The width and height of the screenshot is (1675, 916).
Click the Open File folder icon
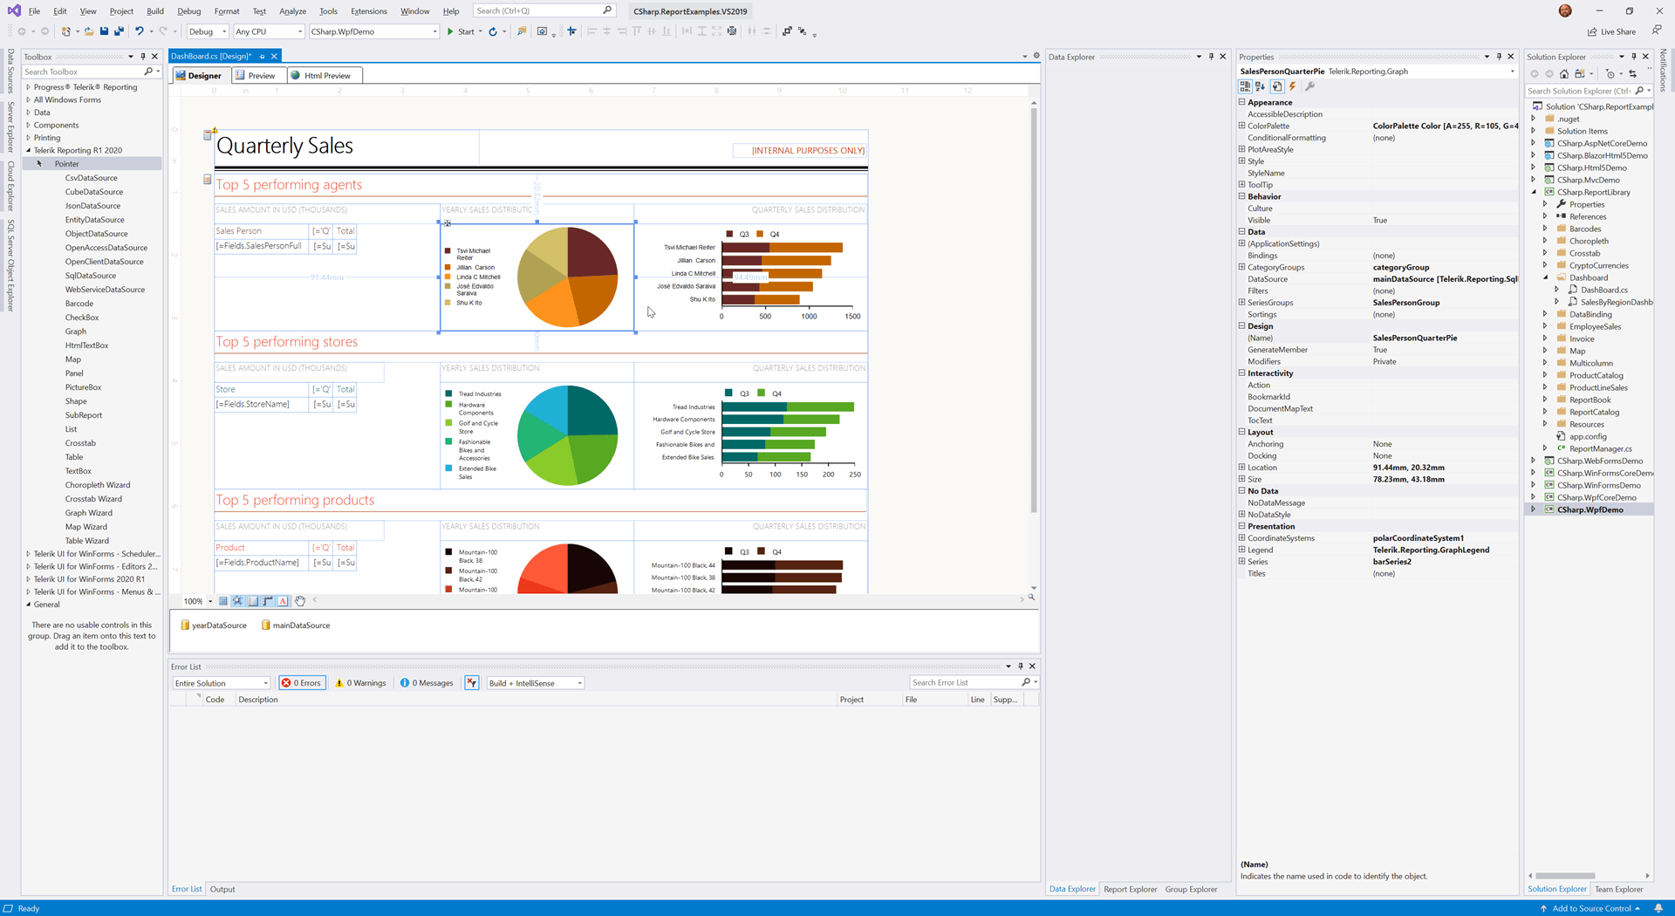88,31
